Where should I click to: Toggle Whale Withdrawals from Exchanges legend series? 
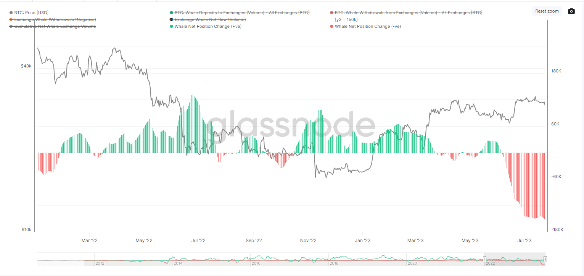(406, 13)
